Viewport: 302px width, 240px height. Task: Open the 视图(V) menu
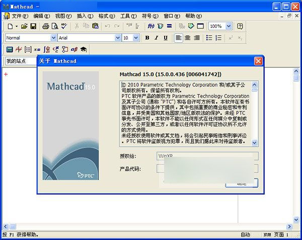(63, 16)
